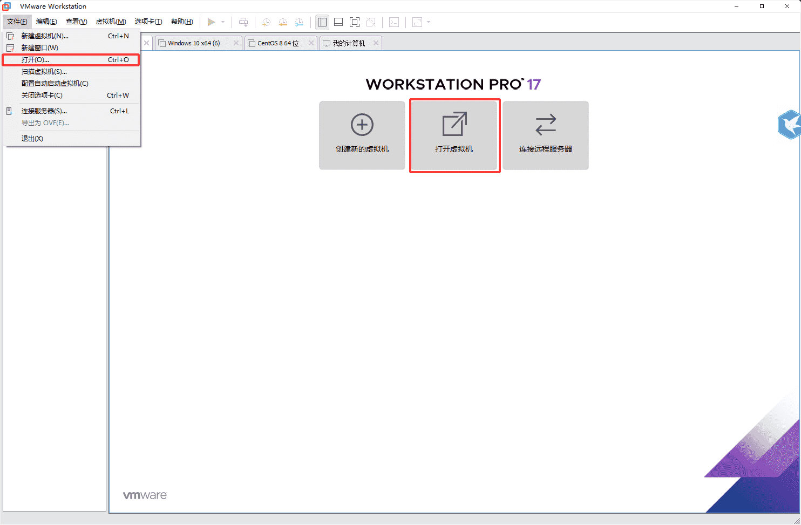The height and width of the screenshot is (525, 801).
Task: Click the VMware Workstation title bar icon
Action: (x=6, y=6)
